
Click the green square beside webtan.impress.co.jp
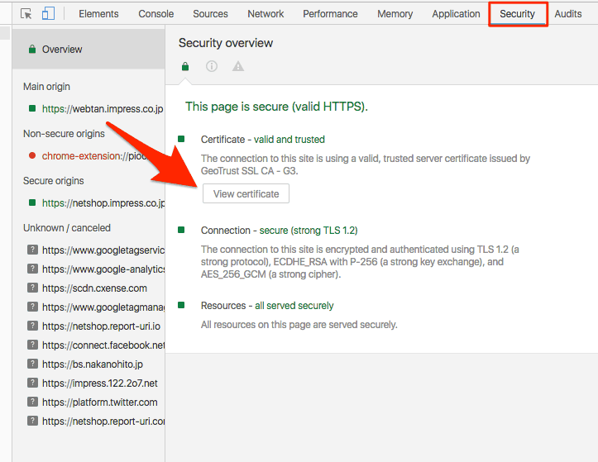coord(32,108)
